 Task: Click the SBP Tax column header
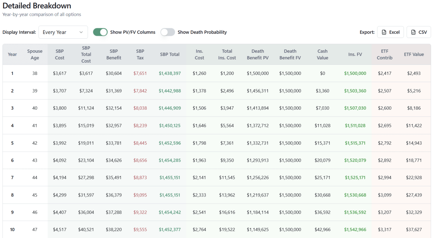[140, 54]
